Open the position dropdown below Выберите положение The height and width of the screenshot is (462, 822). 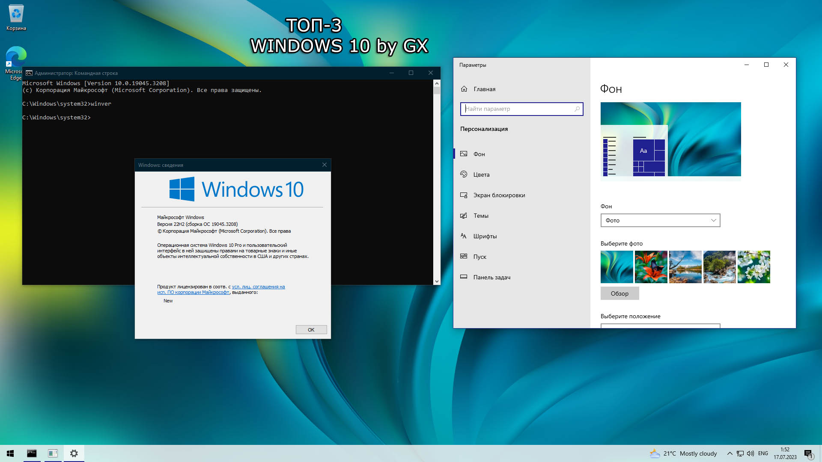pyautogui.click(x=660, y=326)
